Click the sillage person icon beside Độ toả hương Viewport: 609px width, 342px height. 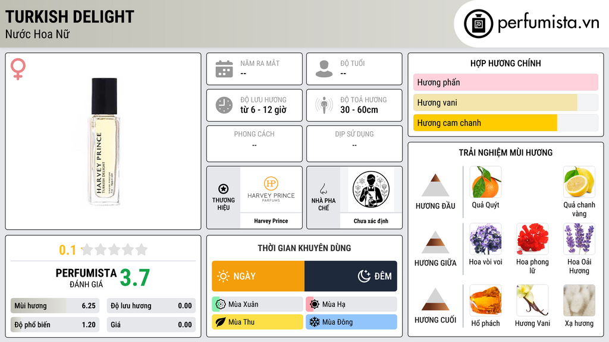pos(324,105)
